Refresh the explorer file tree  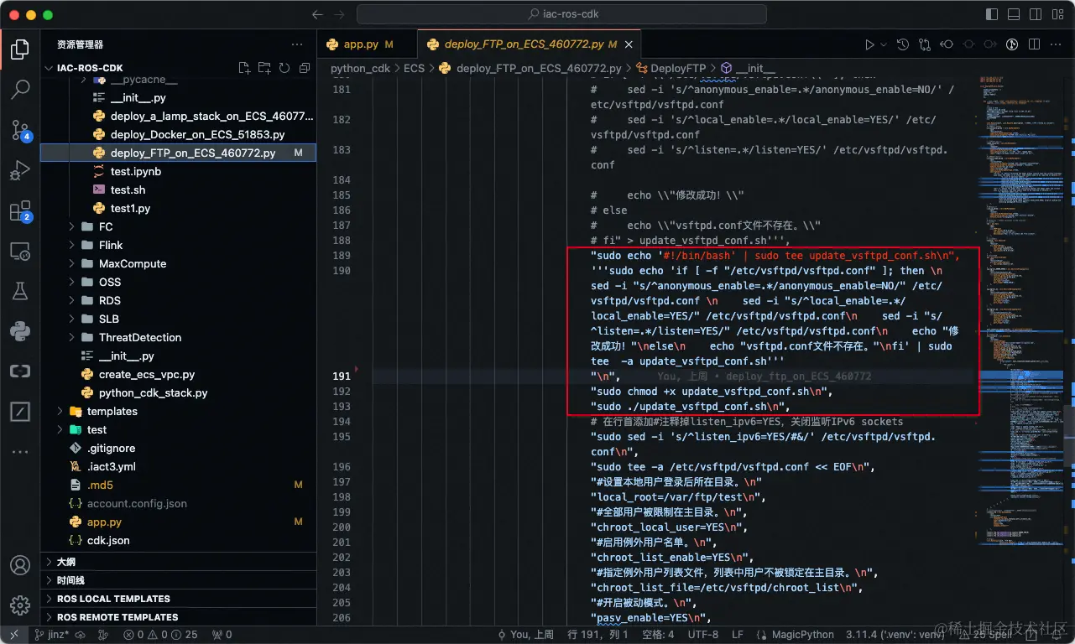pos(284,68)
